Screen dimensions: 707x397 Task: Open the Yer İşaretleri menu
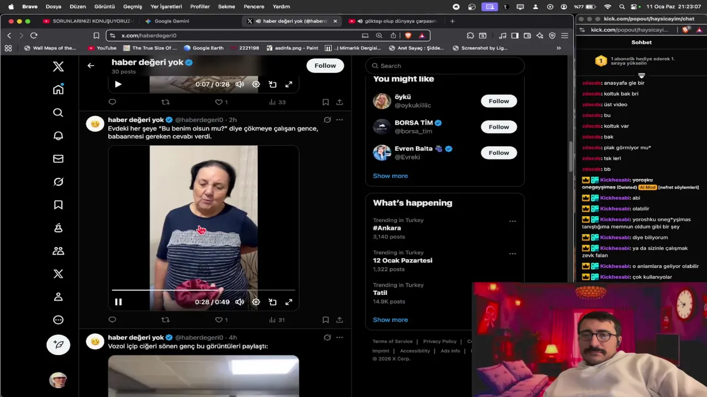[166, 7]
